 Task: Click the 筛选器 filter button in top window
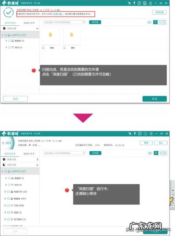click(95, 22)
